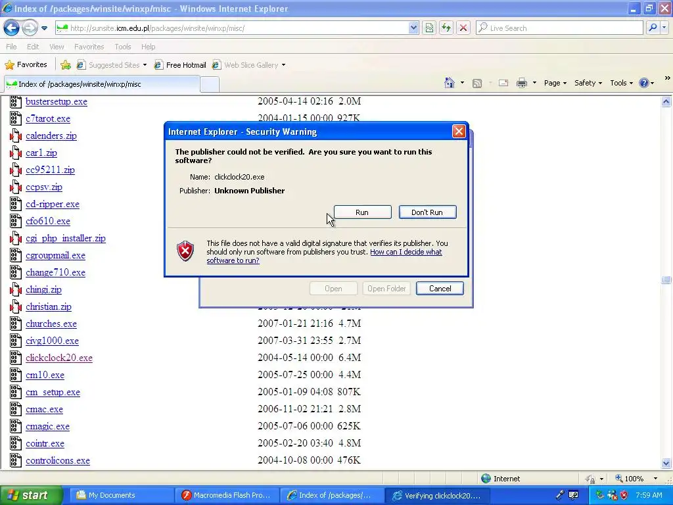The height and width of the screenshot is (505, 673).
Task: Click the Home icon in command bar
Action: tap(450, 83)
